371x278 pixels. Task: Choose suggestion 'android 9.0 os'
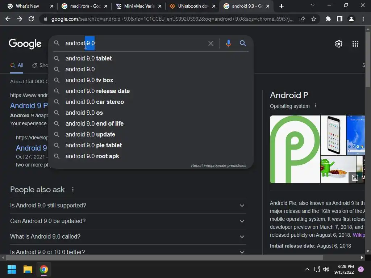tap(151, 113)
